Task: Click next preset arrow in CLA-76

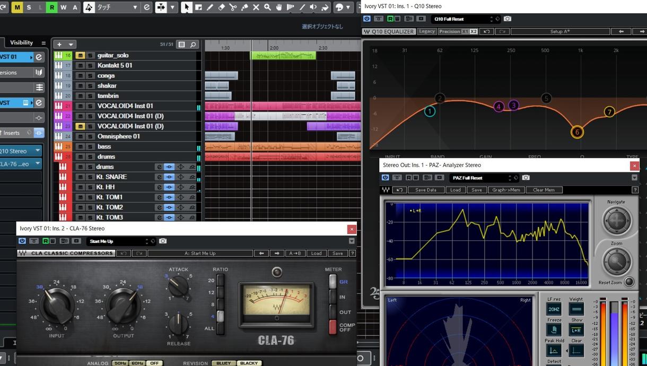Action: click(277, 254)
